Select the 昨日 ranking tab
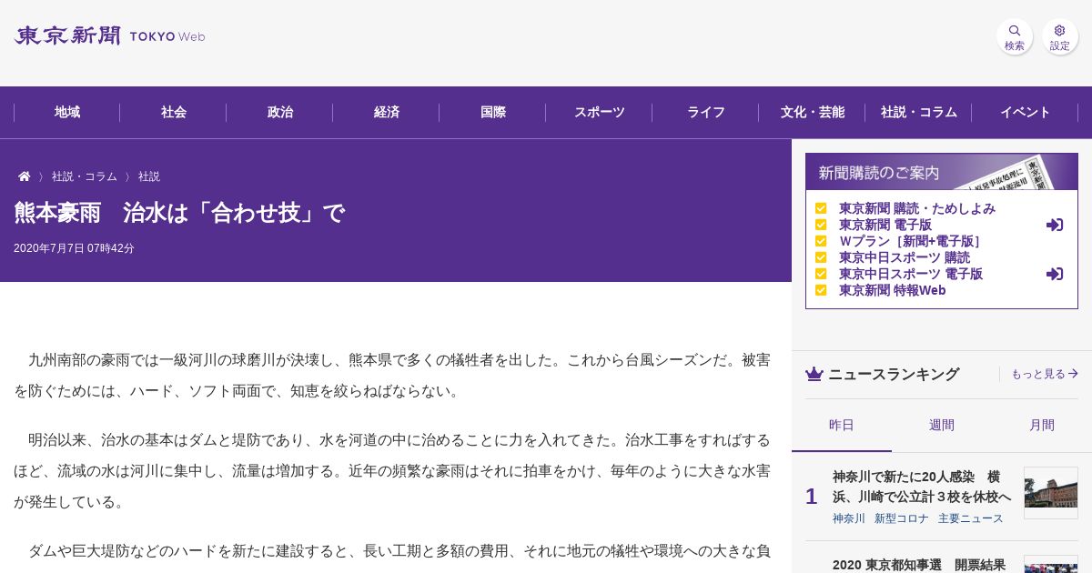 842,425
